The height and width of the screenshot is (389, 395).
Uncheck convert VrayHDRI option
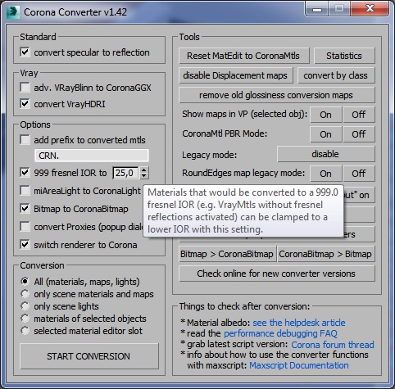[x=25, y=104]
